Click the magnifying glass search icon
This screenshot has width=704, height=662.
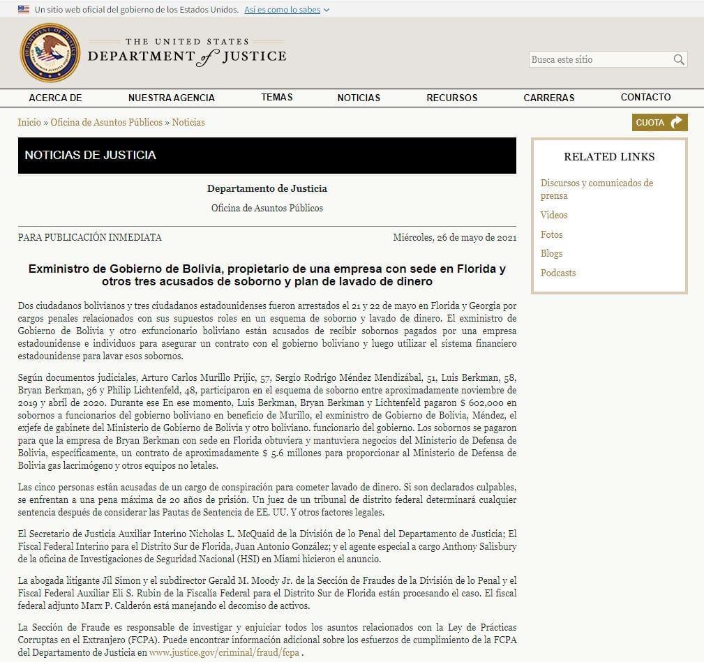pyautogui.click(x=678, y=60)
